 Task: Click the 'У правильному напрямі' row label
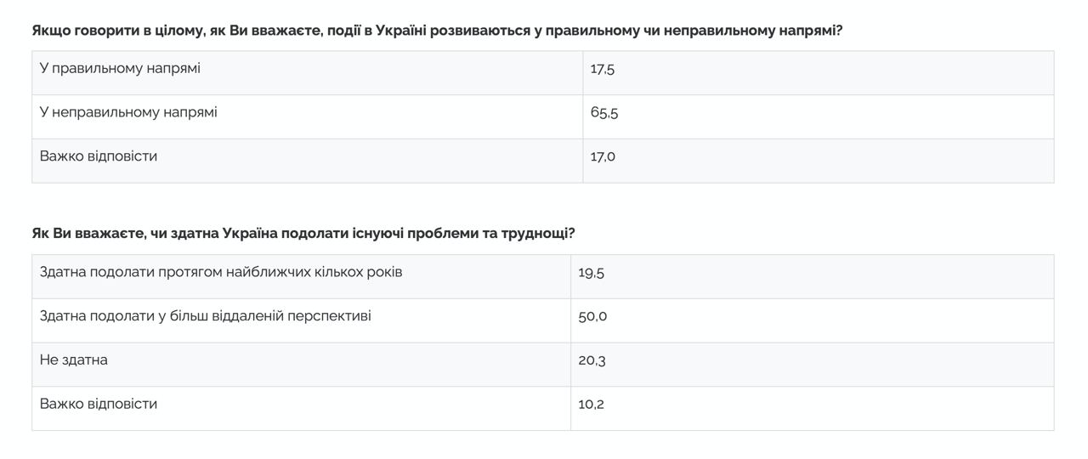[x=120, y=68]
